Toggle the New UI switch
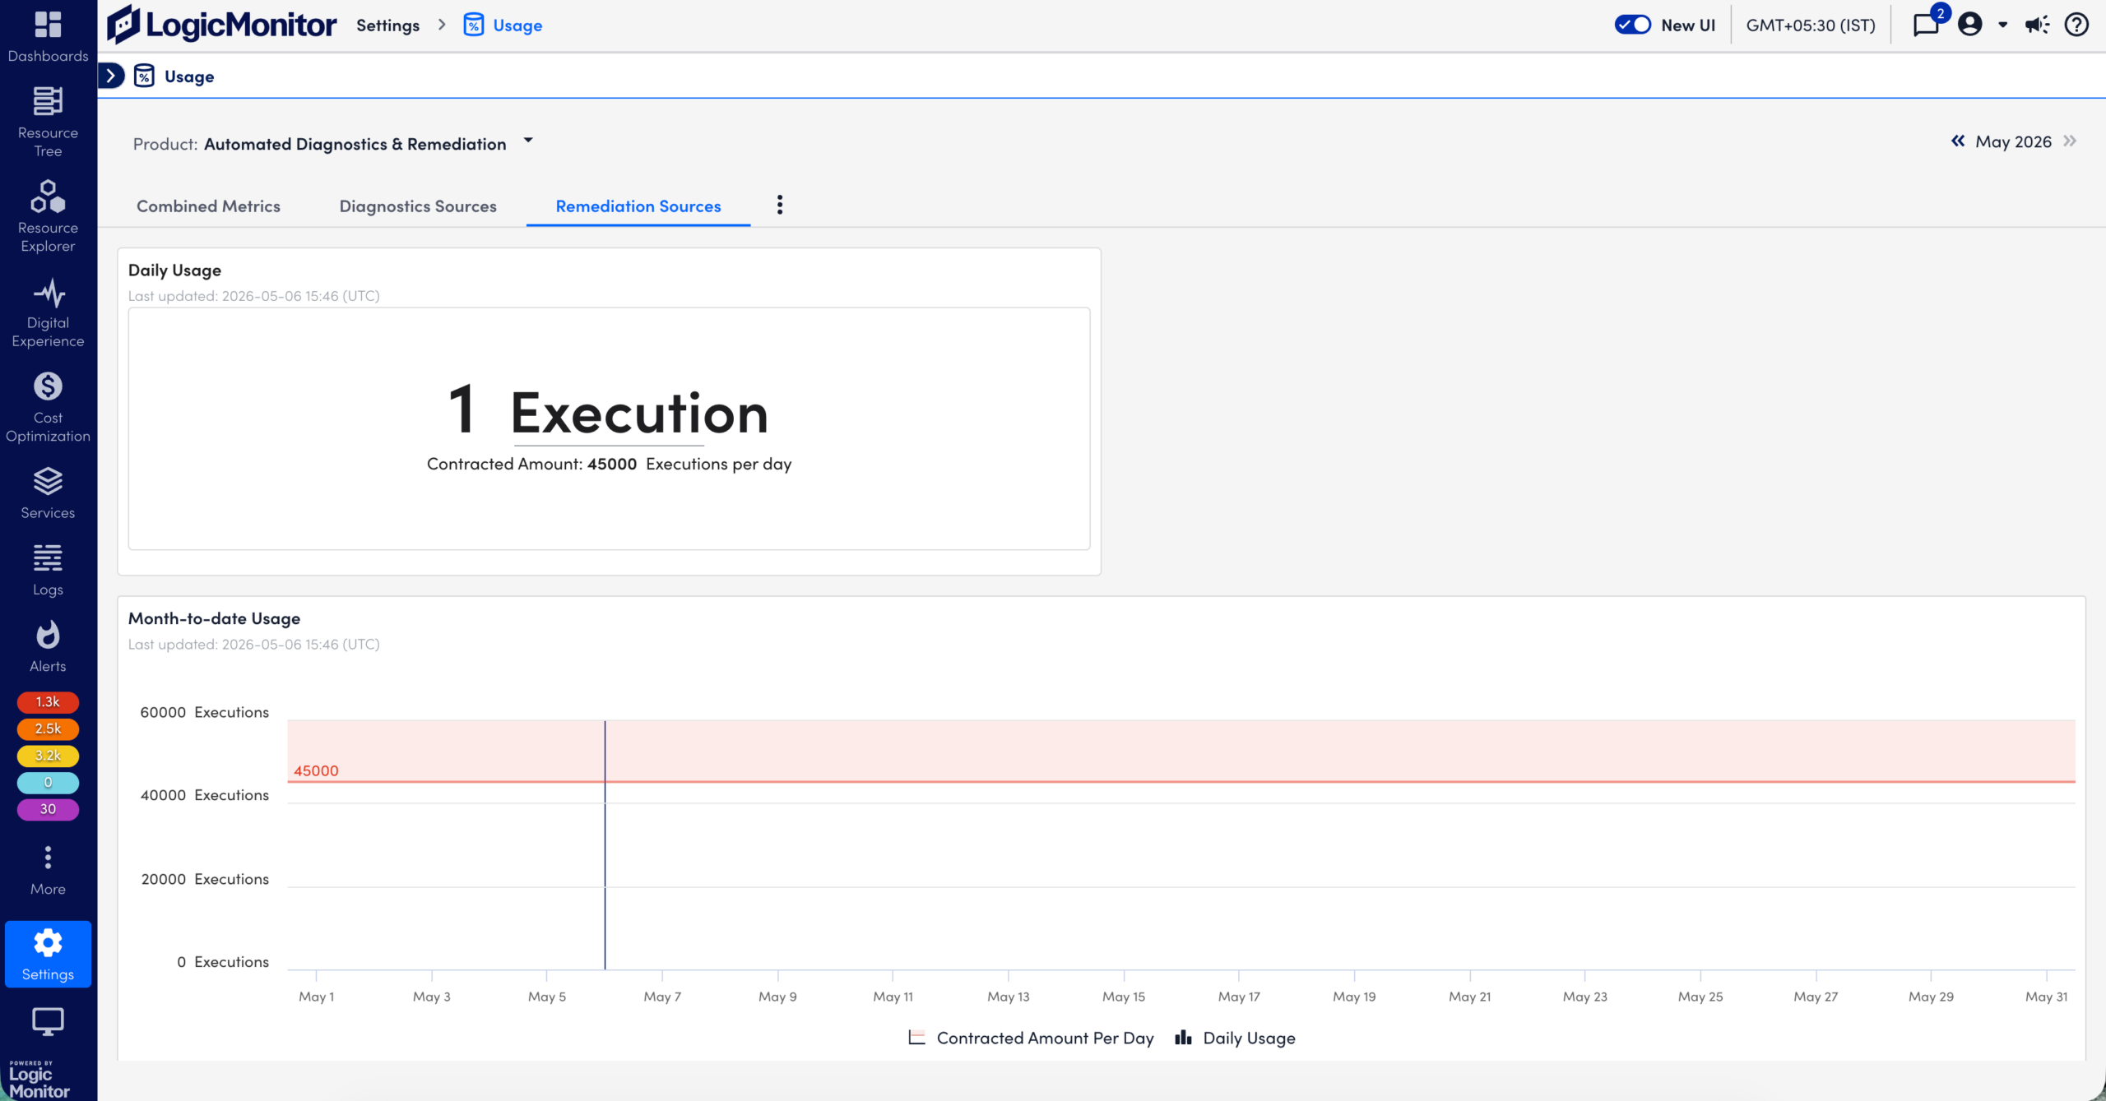Screen dimensions: 2106x1101 coord(1632,25)
